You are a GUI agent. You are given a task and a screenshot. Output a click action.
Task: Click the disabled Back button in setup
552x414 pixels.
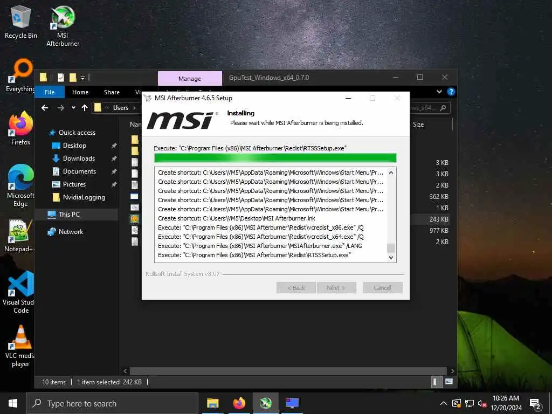coord(296,288)
